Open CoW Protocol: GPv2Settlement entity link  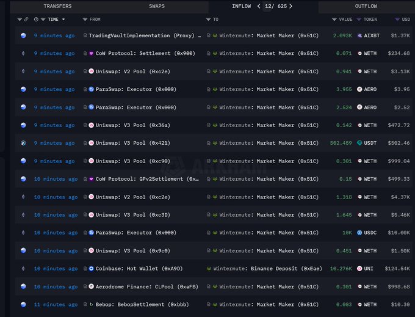147,179
